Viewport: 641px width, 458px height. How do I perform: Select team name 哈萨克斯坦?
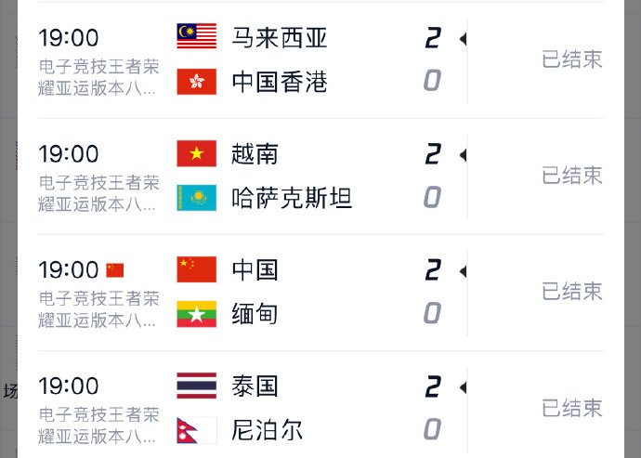click(x=292, y=198)
